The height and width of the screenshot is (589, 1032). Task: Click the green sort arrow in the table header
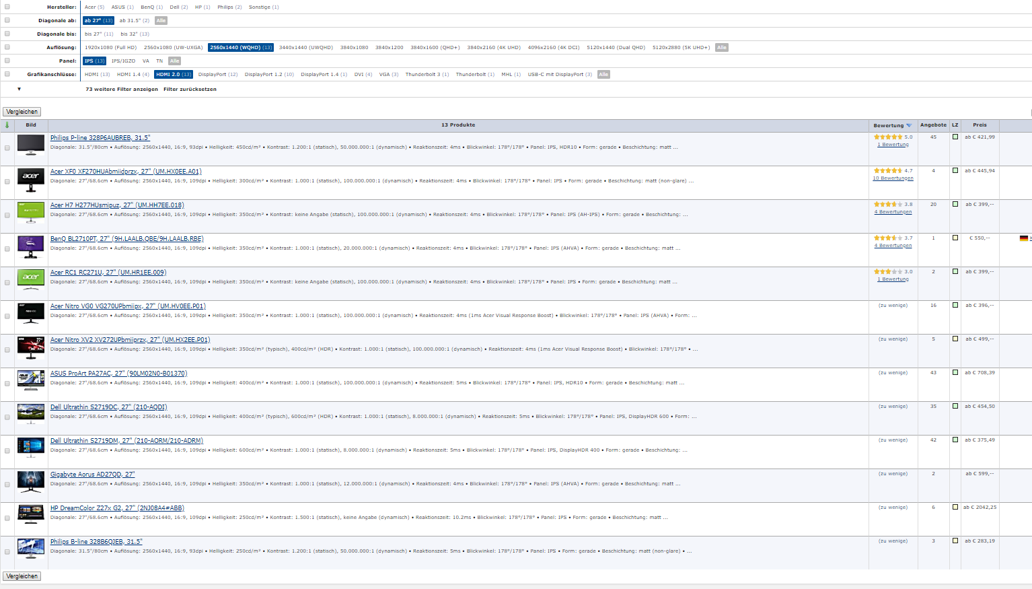(7, 125)
